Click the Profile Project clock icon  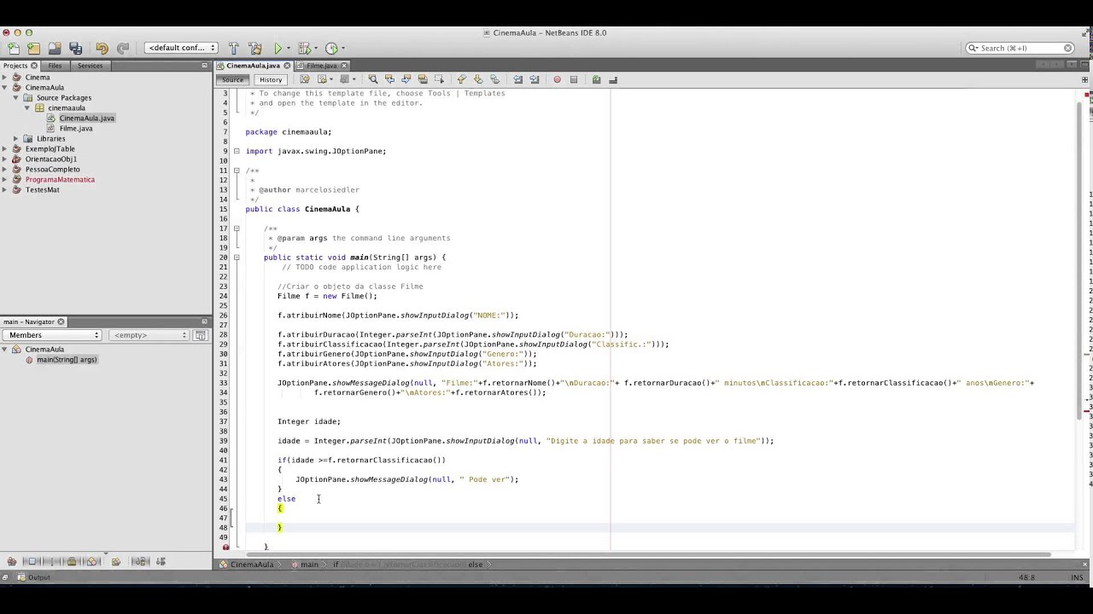[331, 48]
